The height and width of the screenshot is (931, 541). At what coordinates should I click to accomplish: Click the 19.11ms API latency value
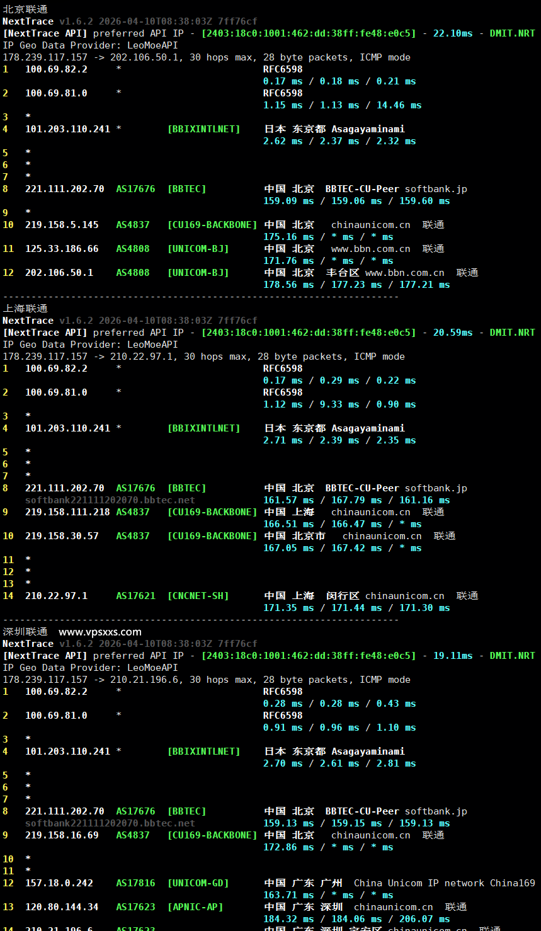coord(453,656)
